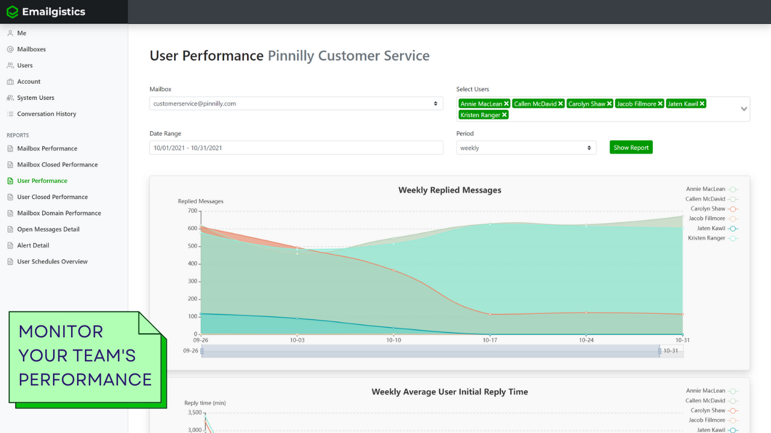Open the Mailbox dropdown selector
This screenshot has width=771, height=433.
296,103
